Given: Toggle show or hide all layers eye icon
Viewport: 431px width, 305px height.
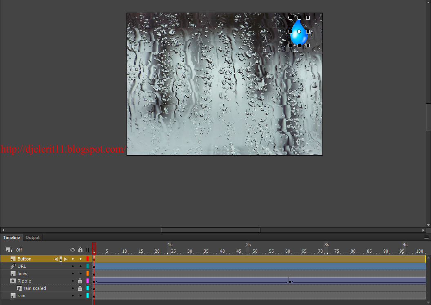Looking at the screenshot, I should (x=73, y=250).
